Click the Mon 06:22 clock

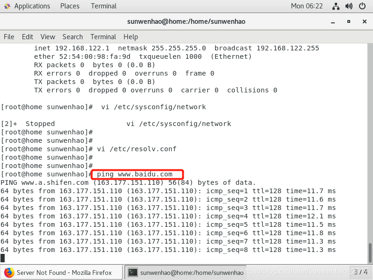(x=307, y=6)
